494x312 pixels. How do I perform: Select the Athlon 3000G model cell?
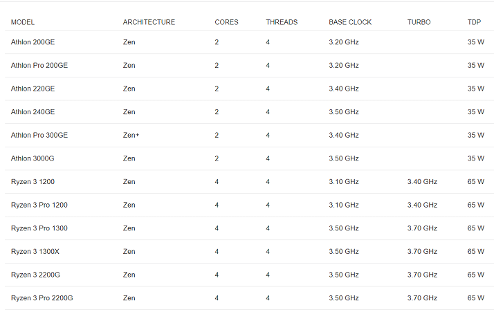coord(33,158)
